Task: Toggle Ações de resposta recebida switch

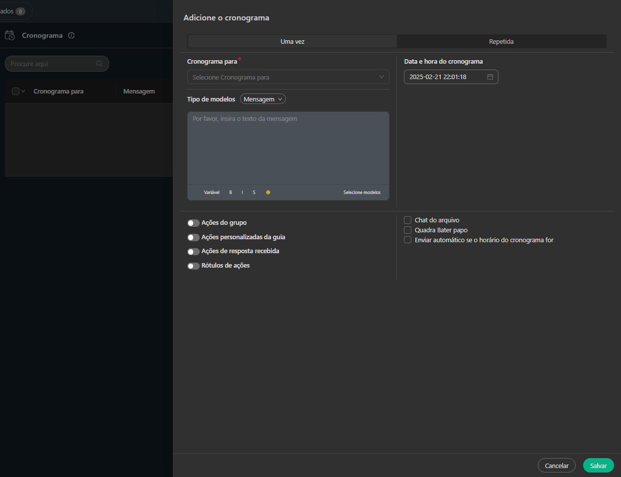Action: (193, 252)
